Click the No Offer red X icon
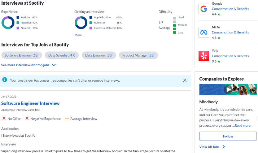Viewport: 258px width, 153px height. point(4,118)
